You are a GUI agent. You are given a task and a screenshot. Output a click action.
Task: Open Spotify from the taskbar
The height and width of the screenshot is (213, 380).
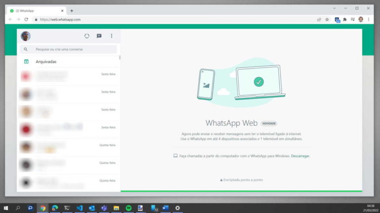128,208
